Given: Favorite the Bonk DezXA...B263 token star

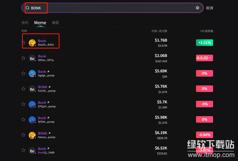Looking at the screenshot, I should point(24,43).
